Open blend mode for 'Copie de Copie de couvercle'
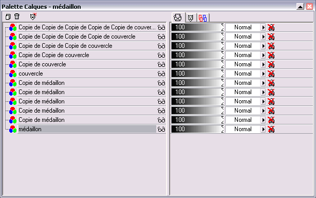The height and width of the screenshot is (198, 316). (x=243, y=55)
